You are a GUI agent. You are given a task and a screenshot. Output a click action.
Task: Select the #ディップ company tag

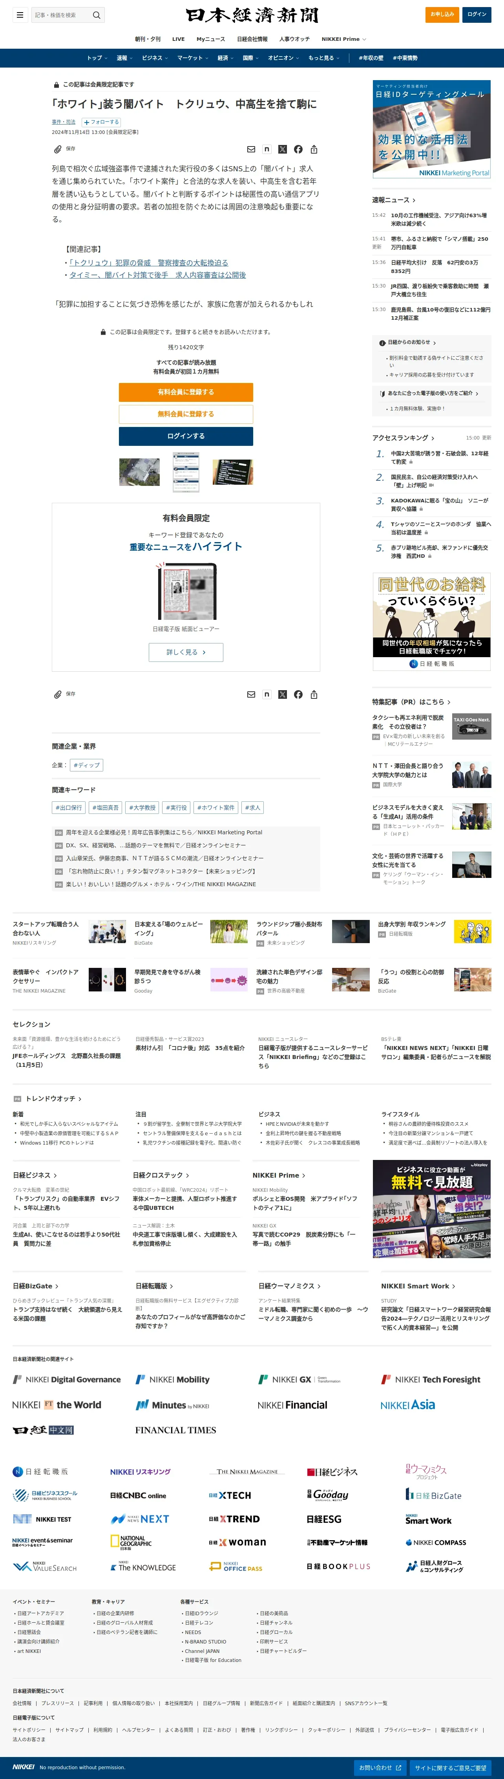tap(87, 765)
